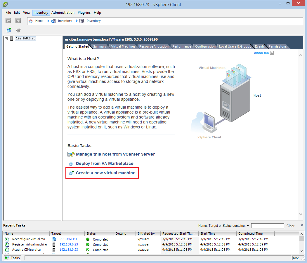Open the Edit menu
The image size is (307, 263).
coord(17,13)
